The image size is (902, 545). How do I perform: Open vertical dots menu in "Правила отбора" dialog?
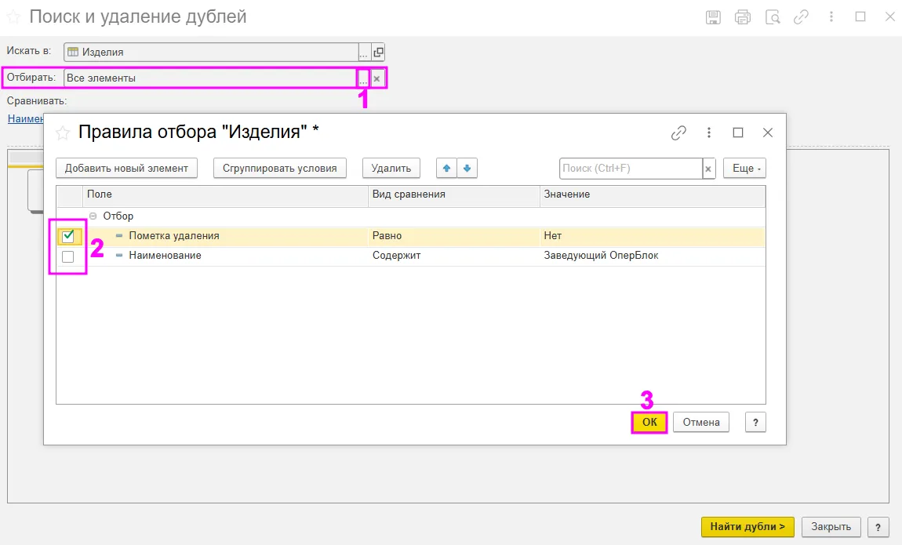709,133
